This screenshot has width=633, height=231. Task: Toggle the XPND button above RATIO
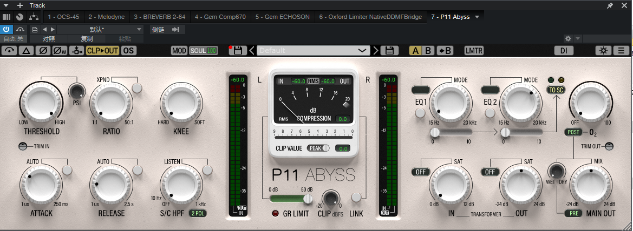click(137, 88)
